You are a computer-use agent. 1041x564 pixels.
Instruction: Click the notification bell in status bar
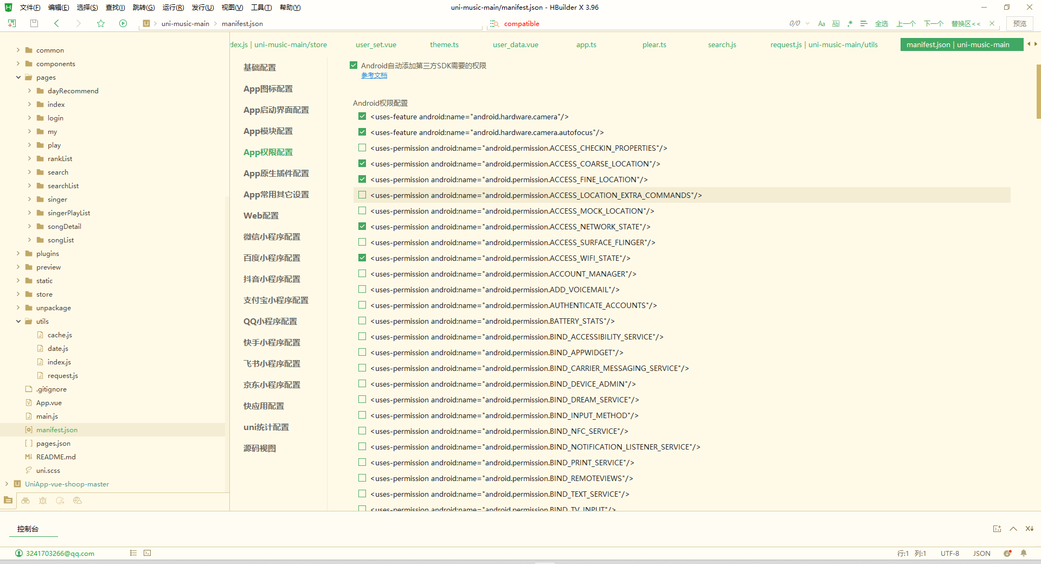(1024, 553)
